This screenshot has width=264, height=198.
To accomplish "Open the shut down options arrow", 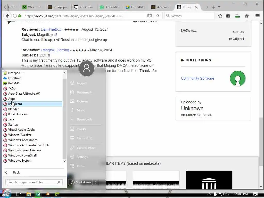I will pos(96,182).
